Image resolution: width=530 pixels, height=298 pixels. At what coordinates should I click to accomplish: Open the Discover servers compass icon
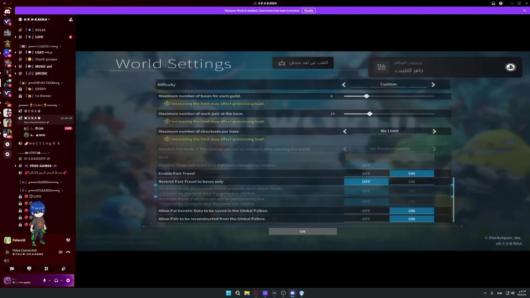[x=7, y=154]
